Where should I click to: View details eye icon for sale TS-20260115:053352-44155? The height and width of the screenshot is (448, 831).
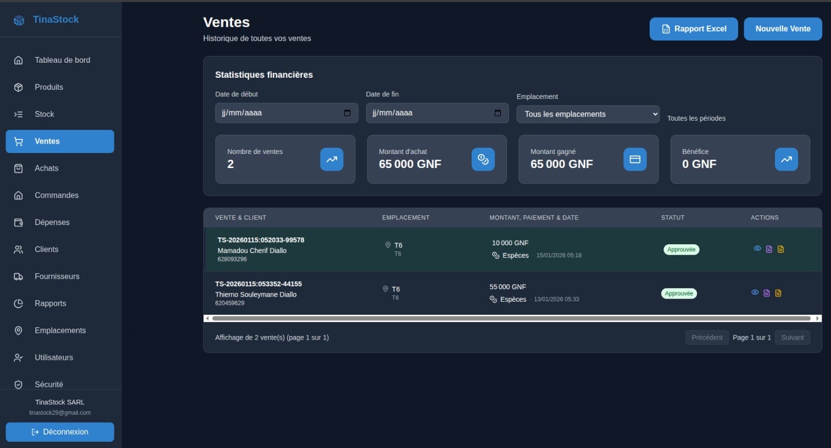click(755, 292)
